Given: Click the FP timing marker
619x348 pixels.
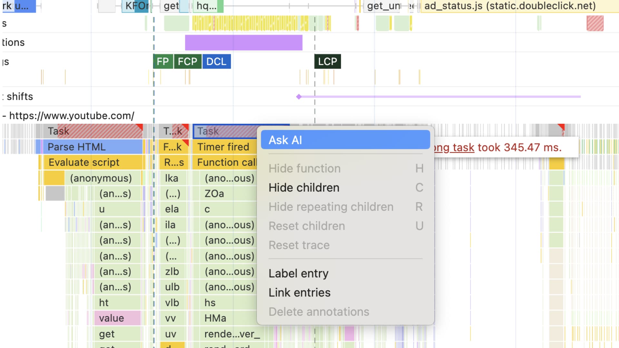Looking at the screenshot, I should pyautogui.click(x=163, y=62).
